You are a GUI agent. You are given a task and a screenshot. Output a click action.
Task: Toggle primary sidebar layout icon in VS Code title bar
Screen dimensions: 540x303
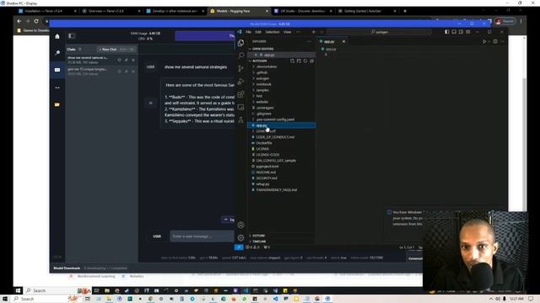[447, 32]
